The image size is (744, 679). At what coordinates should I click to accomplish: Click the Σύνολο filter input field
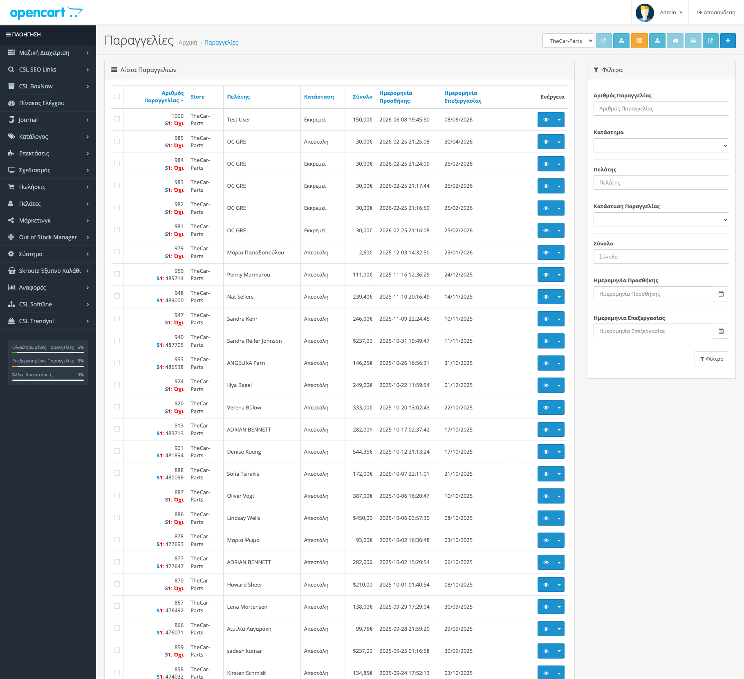[x=661, y=256]
